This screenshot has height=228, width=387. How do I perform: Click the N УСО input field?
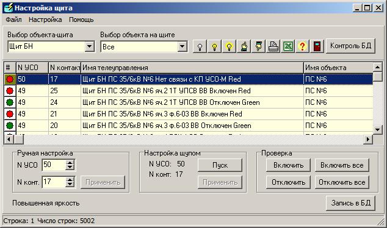coord(54,165)
